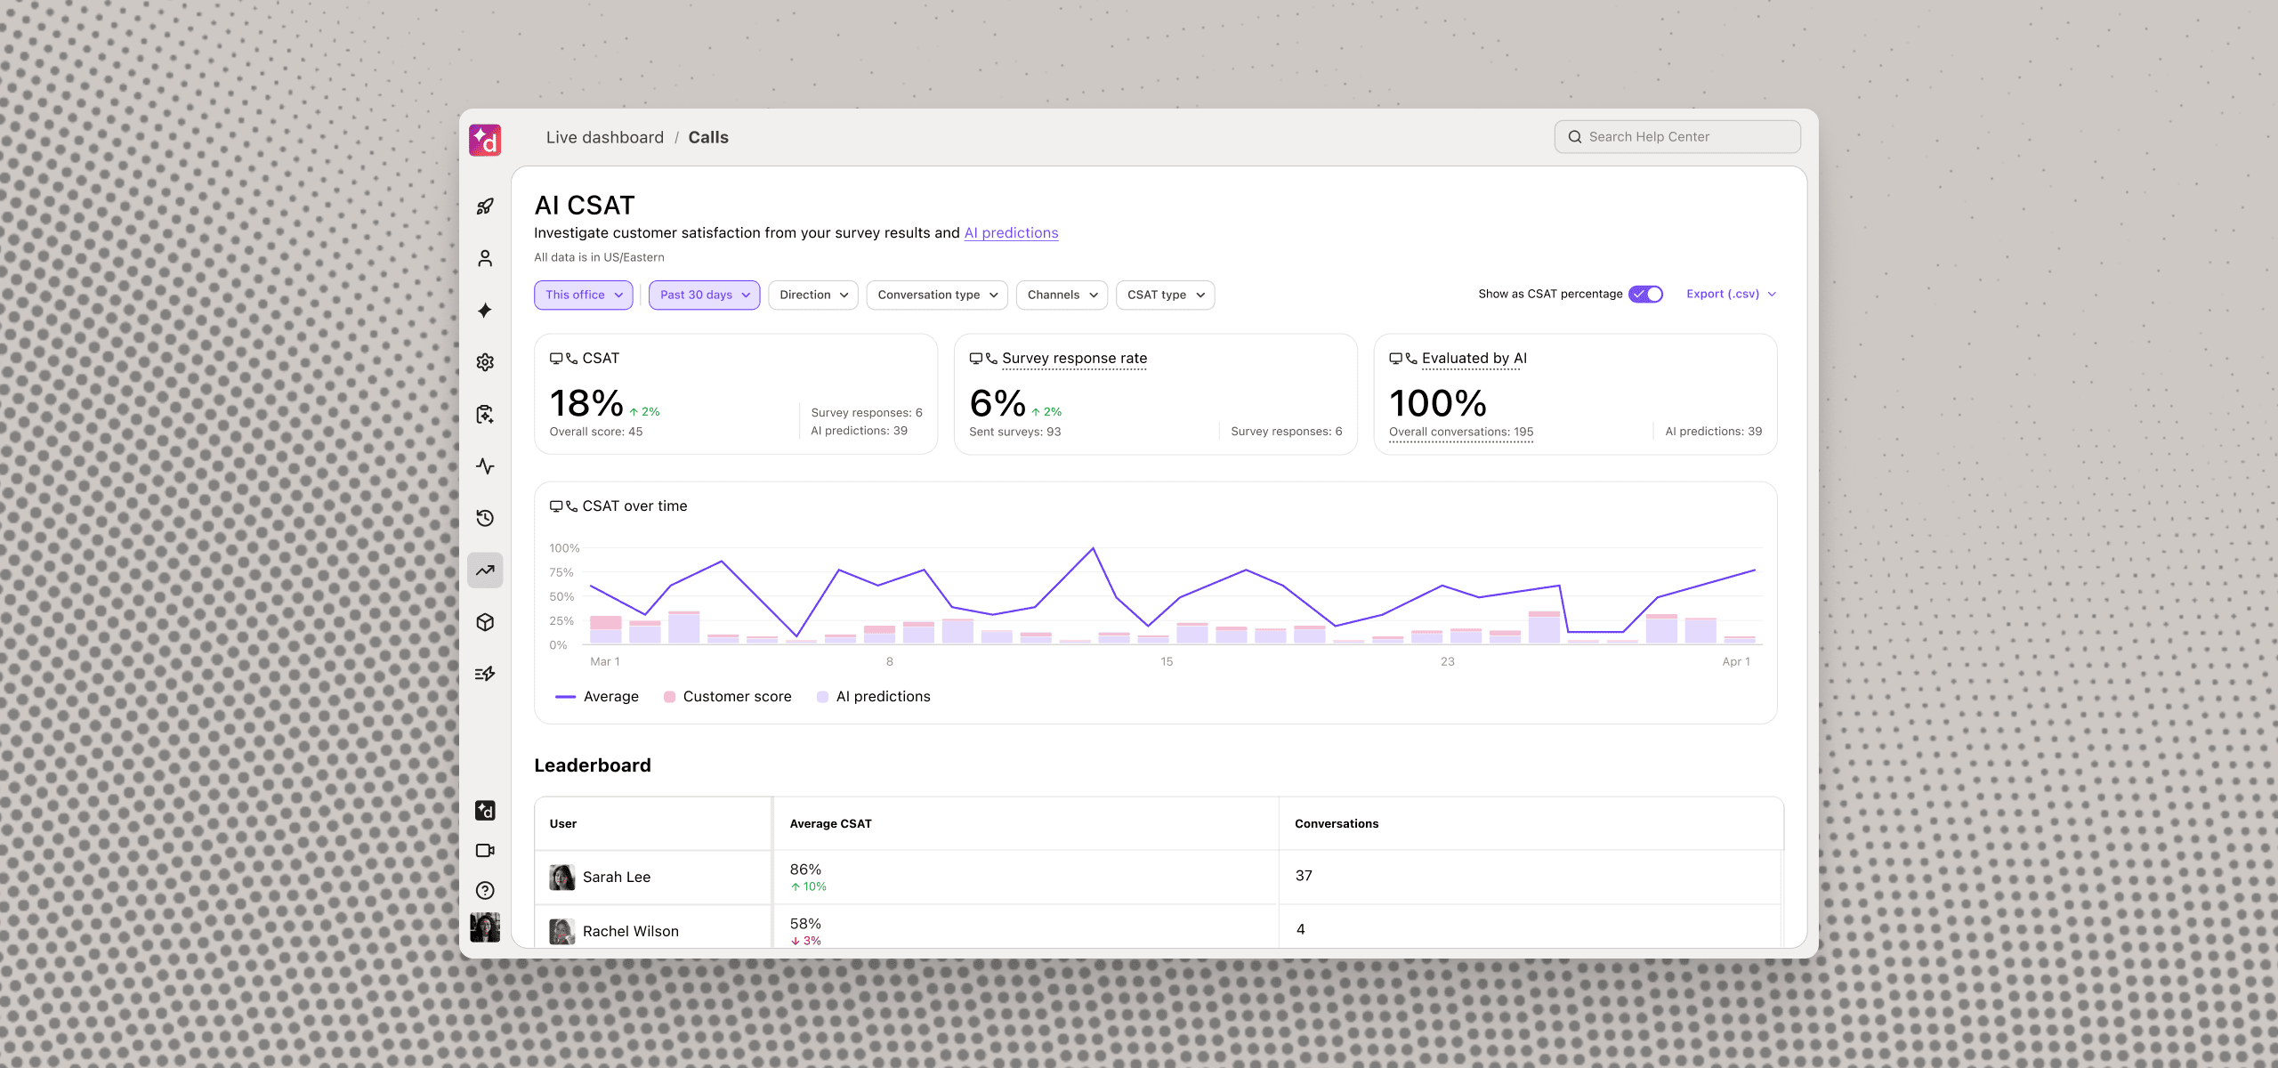
Task: Open the help question mark icon
Action: coord(485,891)
